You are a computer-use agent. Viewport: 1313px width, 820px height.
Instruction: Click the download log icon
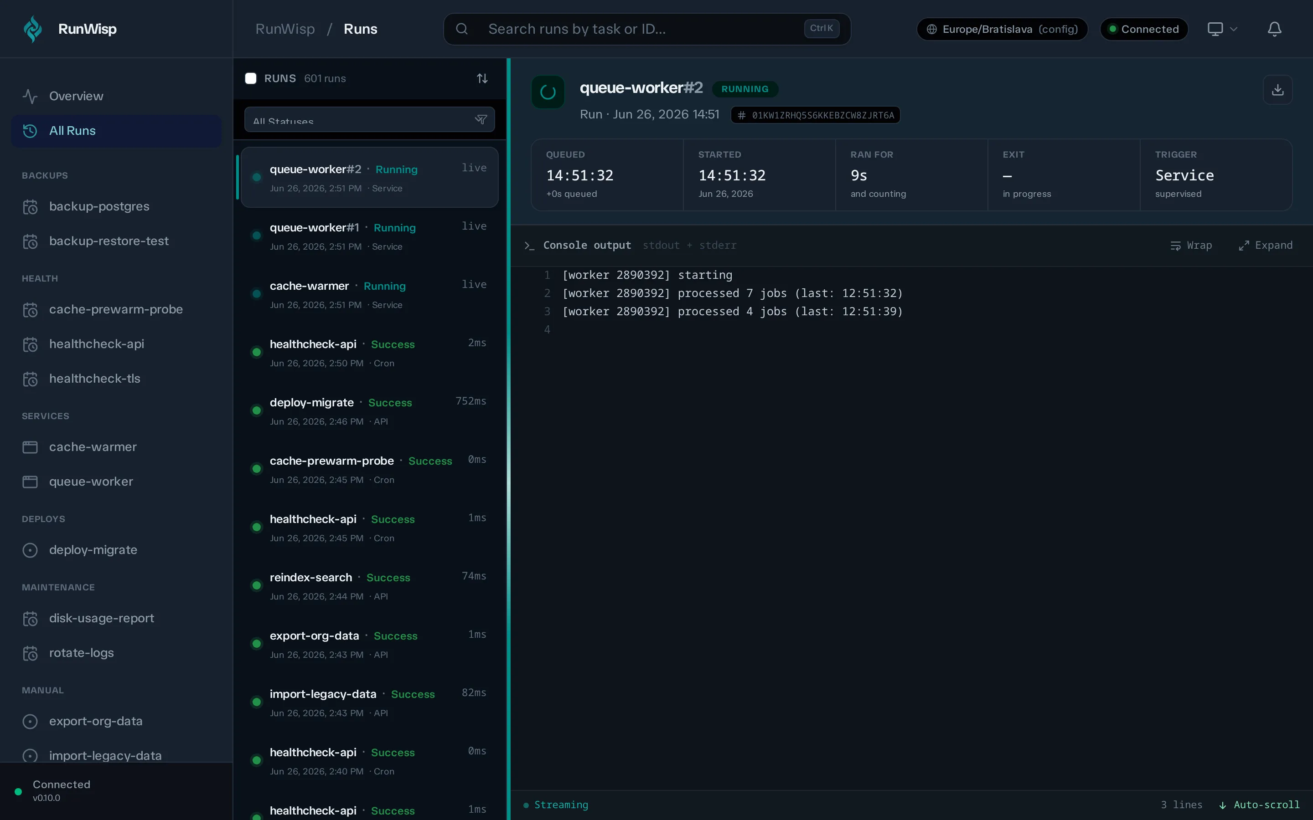tap(1278, 89)
